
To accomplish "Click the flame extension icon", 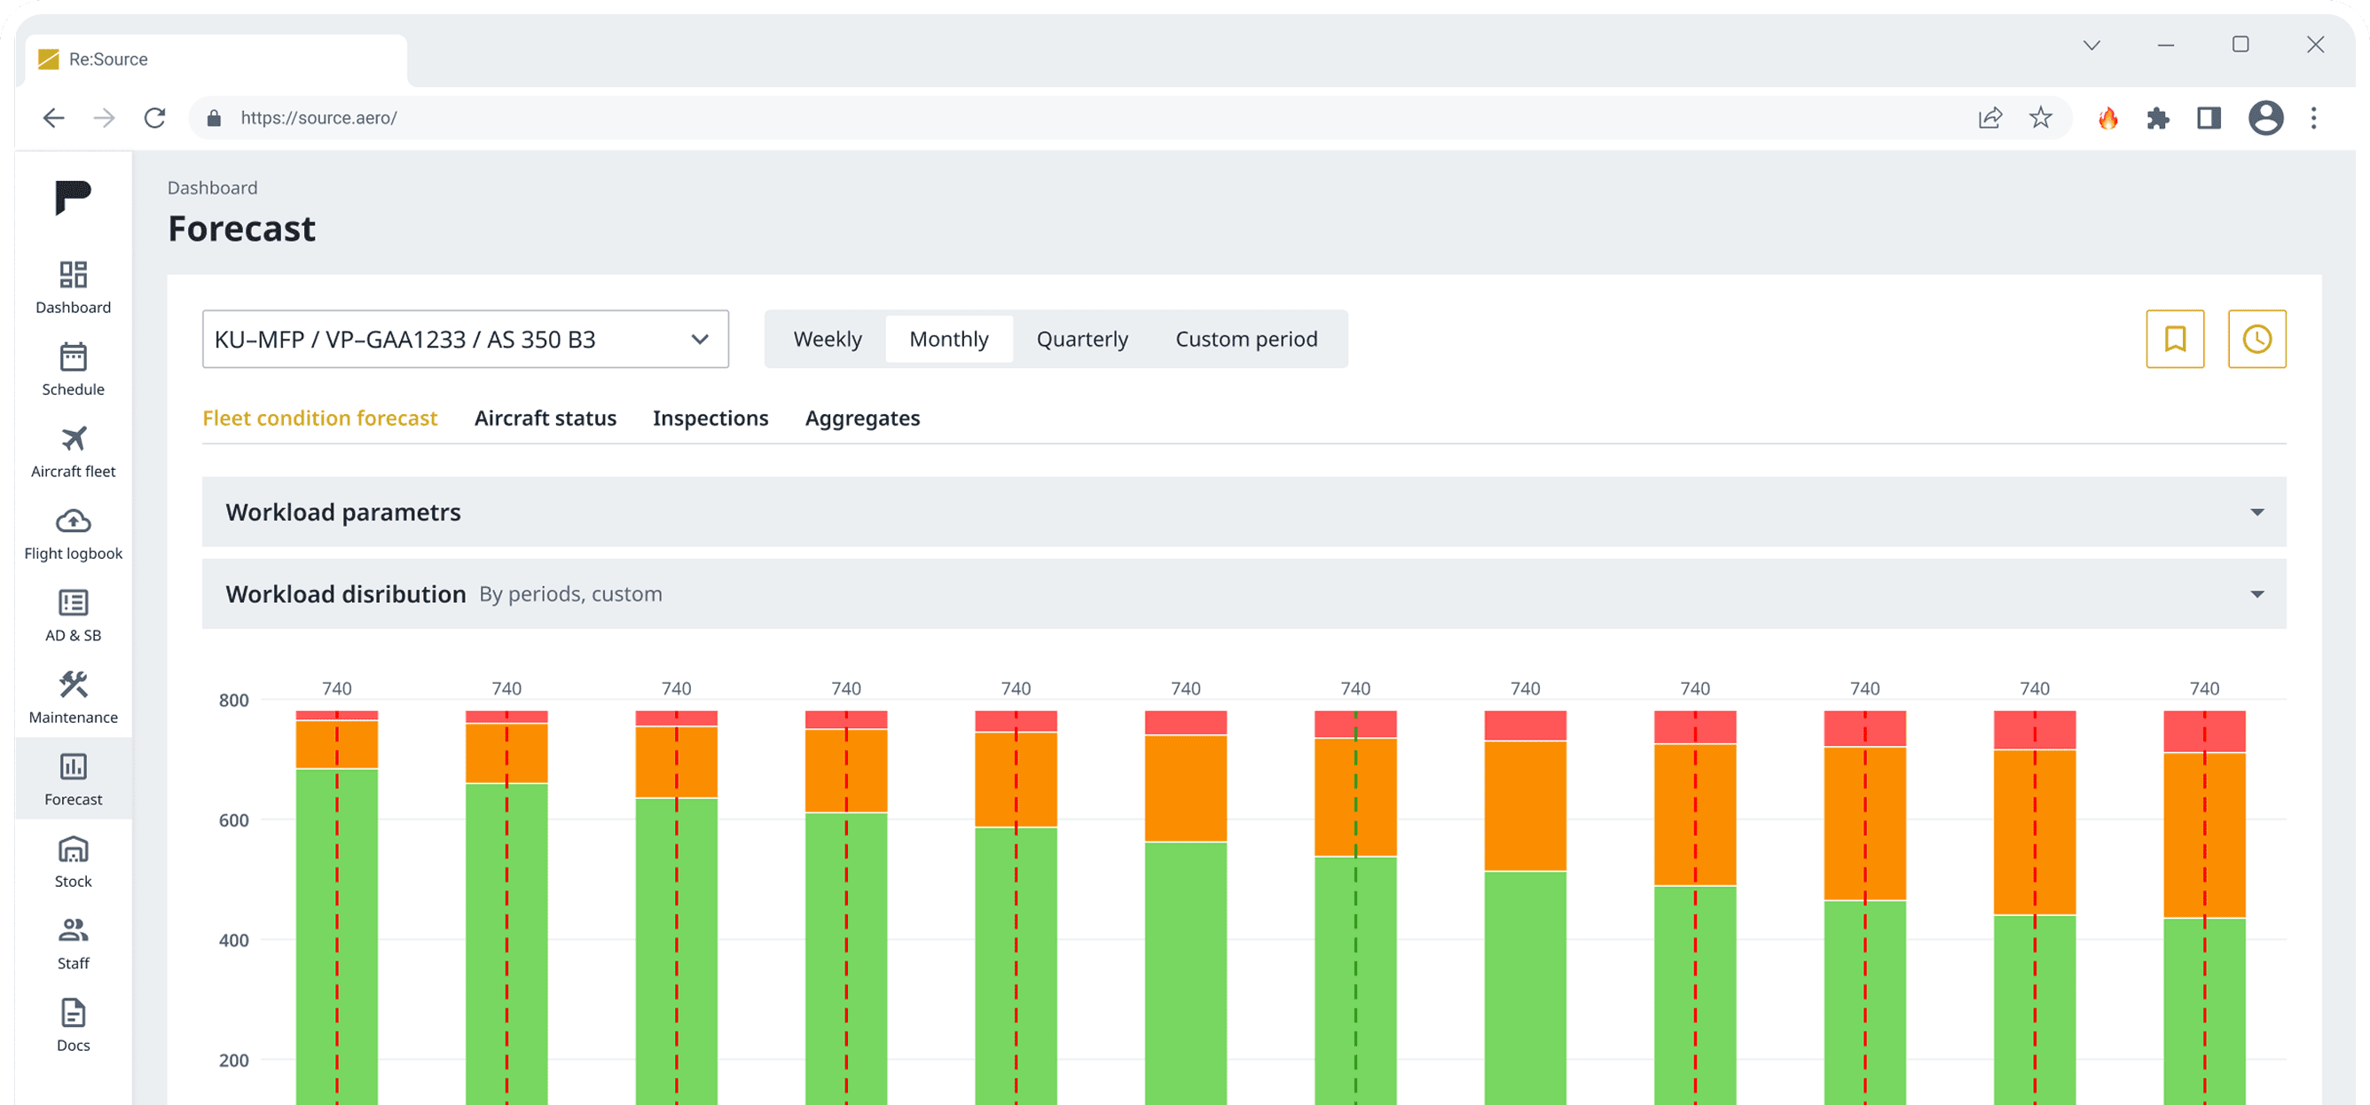I will coord(2107,118).
